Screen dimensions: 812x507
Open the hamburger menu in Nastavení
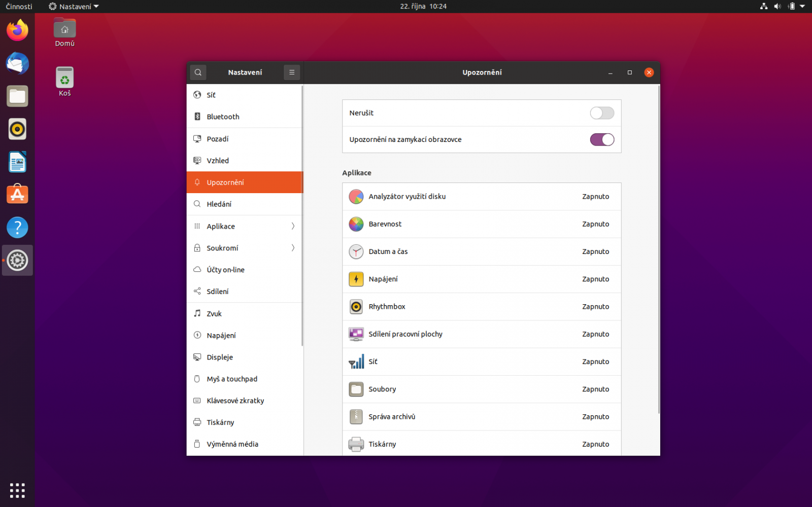[292, 72]
